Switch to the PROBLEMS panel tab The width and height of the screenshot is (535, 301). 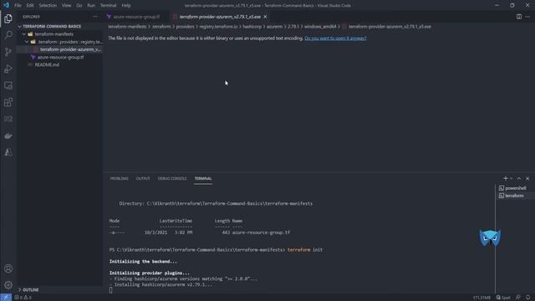(x=119, y=178)
